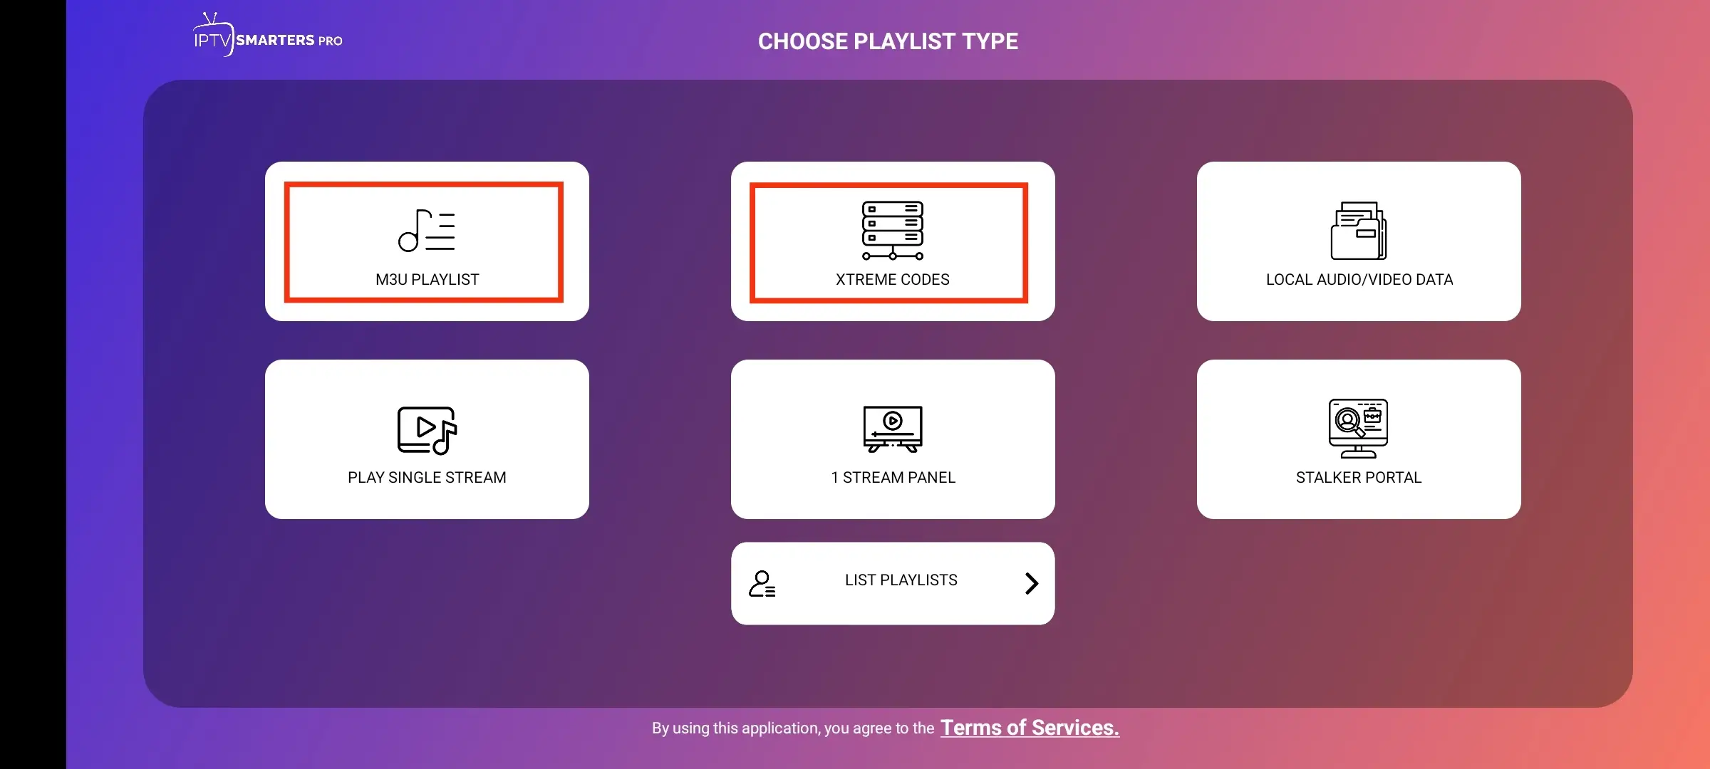The width and height of the screenshot is (1710, 769).
Task: Click the M3U Playlist text label
Action: pos(425,280)
